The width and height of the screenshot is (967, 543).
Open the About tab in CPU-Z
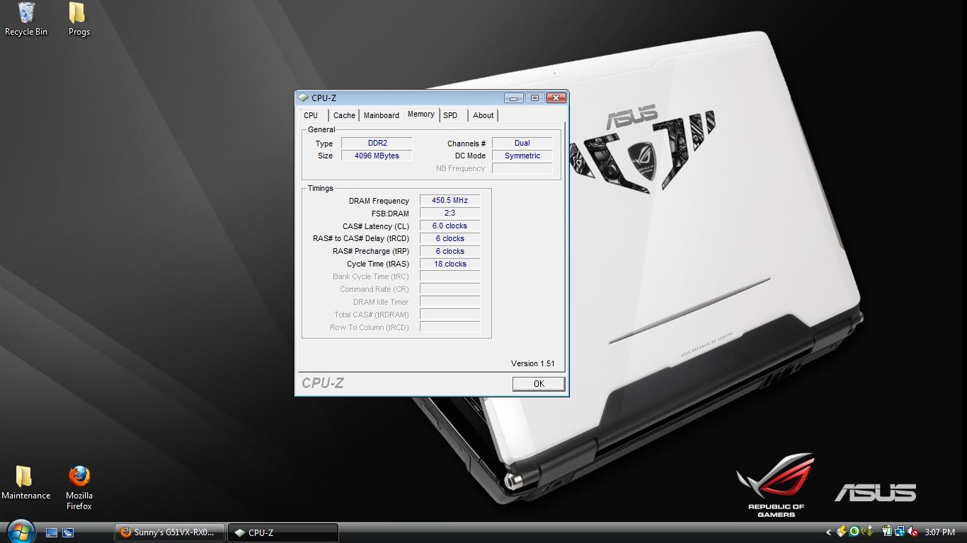click(483, 115)
